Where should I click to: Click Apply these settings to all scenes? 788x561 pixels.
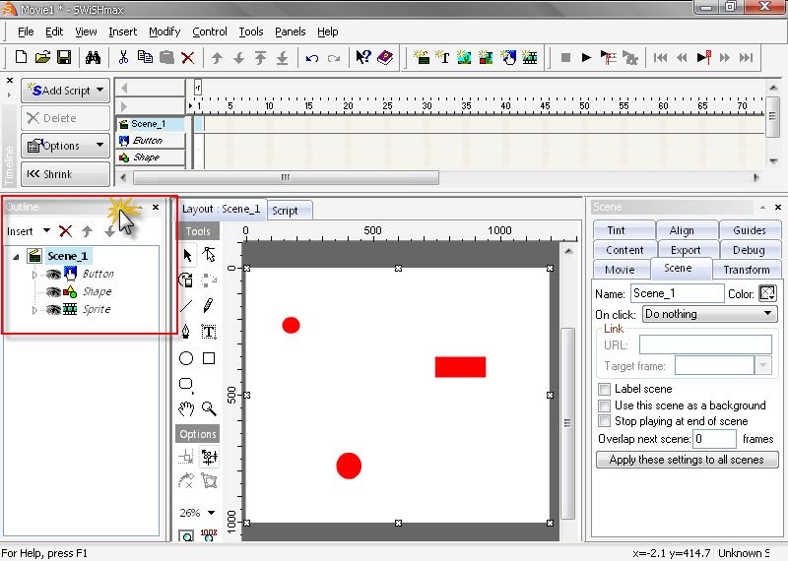687,460
